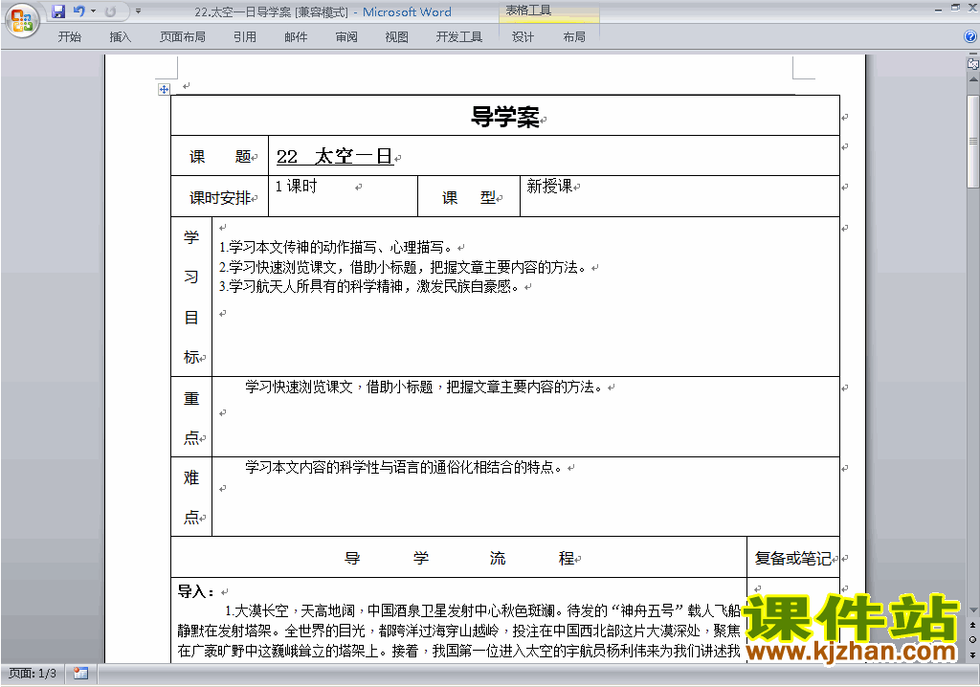Image resolution: width=980 pixels, height=687 pixels.
Task: Click the vertical scrollbar thumb
Action: point(973,141)
